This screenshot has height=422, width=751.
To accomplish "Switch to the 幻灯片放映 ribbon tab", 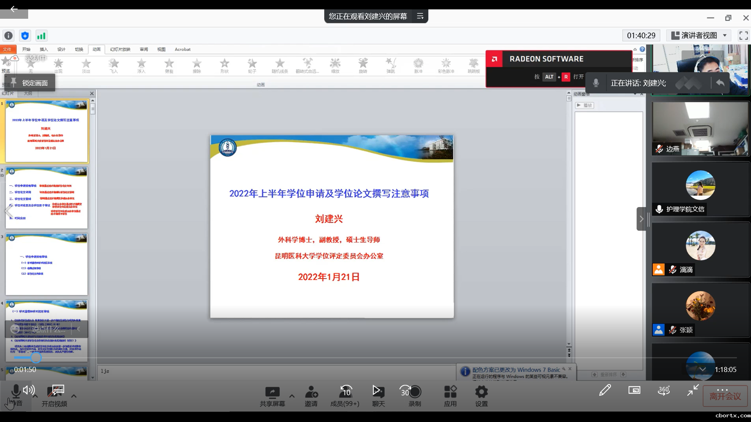I will click(120, 49).
